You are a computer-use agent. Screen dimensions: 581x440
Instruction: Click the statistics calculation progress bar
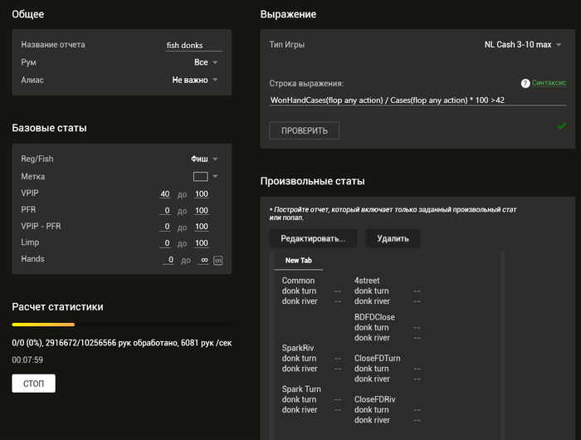coord(121,325)
